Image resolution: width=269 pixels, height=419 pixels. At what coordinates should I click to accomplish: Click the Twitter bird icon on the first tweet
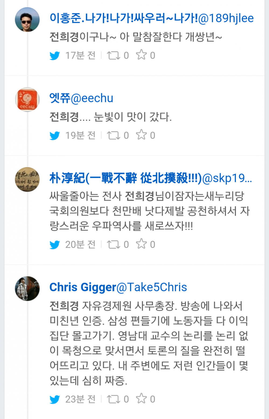(54, 55)
